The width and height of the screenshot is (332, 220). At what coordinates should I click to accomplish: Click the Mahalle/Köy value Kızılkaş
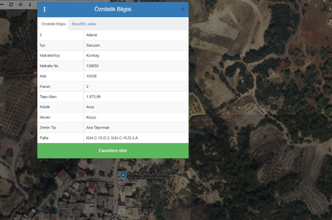pyautogui.click(x=93, y=56)
